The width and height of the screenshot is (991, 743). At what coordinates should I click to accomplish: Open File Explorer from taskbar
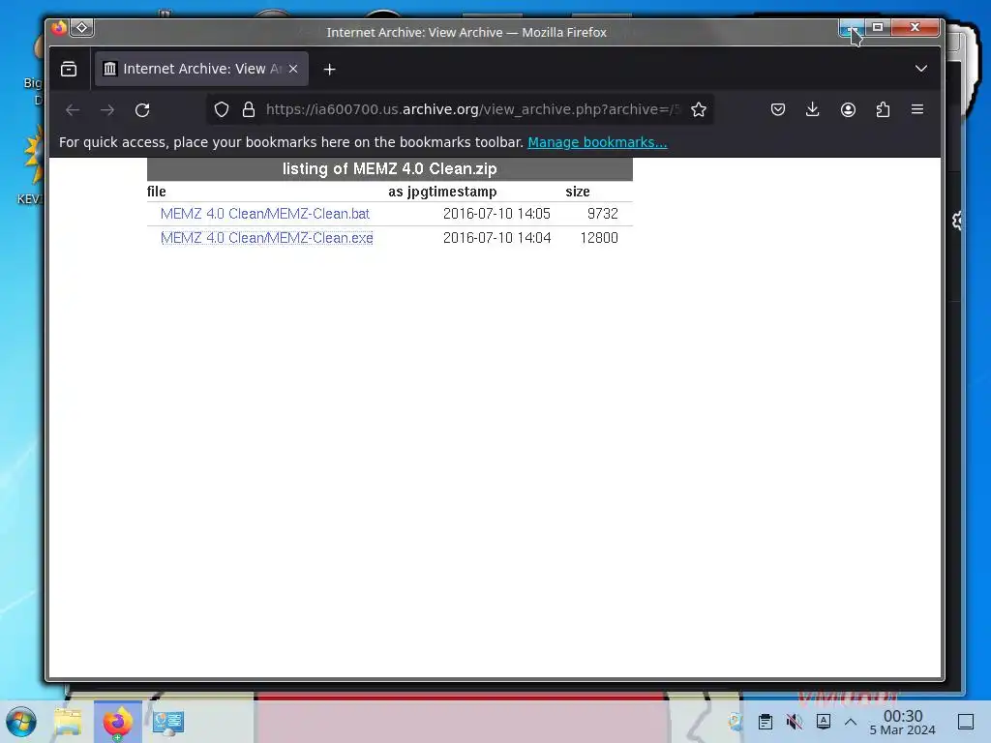68,722
